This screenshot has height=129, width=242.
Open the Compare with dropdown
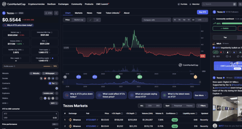tap(156, 20)
